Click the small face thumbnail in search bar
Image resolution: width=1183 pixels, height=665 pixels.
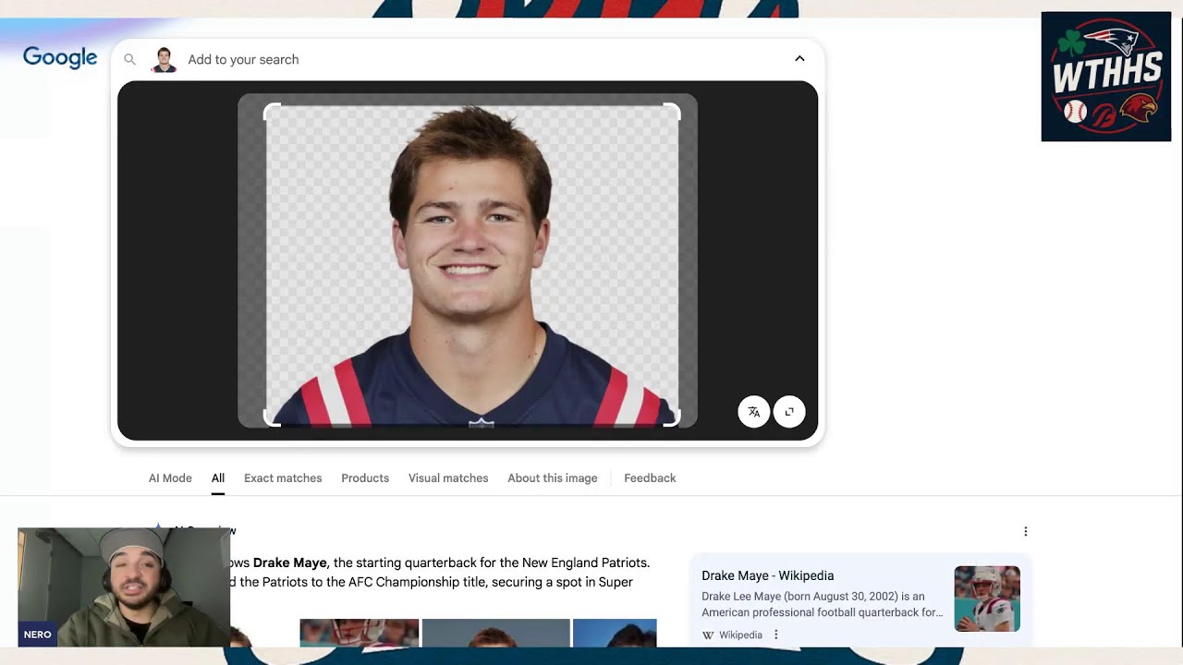click(x=164, y=59)
